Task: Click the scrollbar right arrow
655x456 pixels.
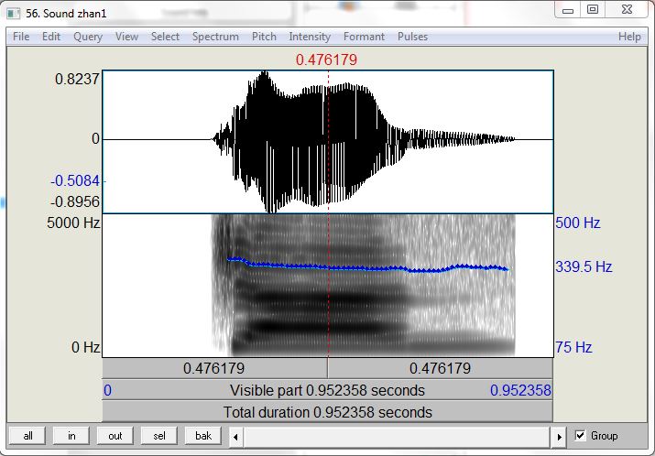Action: (x=559, y=437)
